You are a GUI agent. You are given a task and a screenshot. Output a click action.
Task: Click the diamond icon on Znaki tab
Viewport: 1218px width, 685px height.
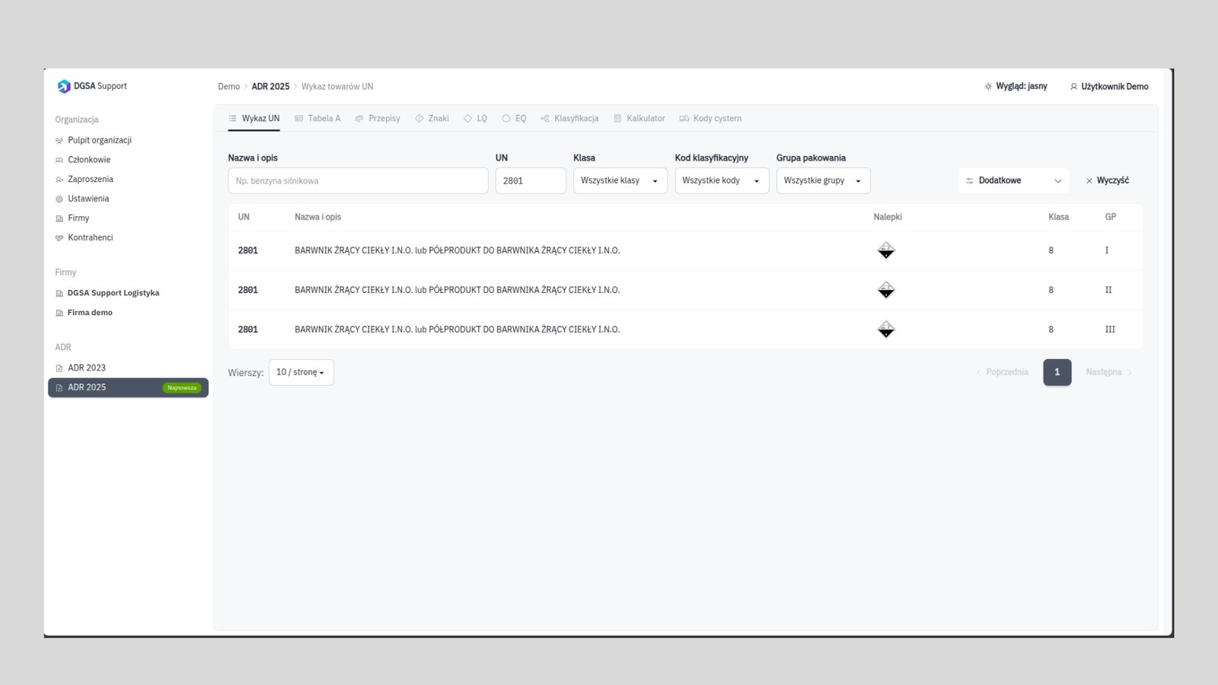click(x=419, y=119)
